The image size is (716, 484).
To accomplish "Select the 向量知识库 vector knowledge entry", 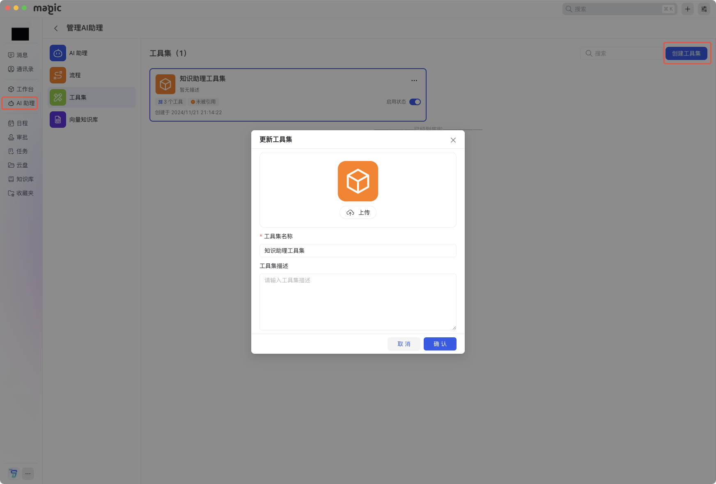I will click(x=92, y=120).
